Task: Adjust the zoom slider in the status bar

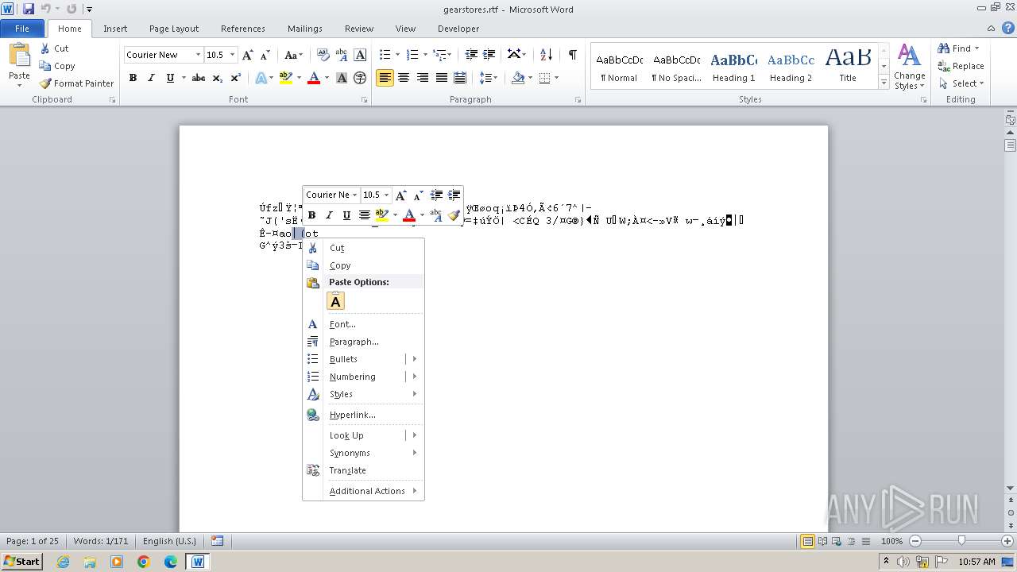Action: tap(961, 541)
